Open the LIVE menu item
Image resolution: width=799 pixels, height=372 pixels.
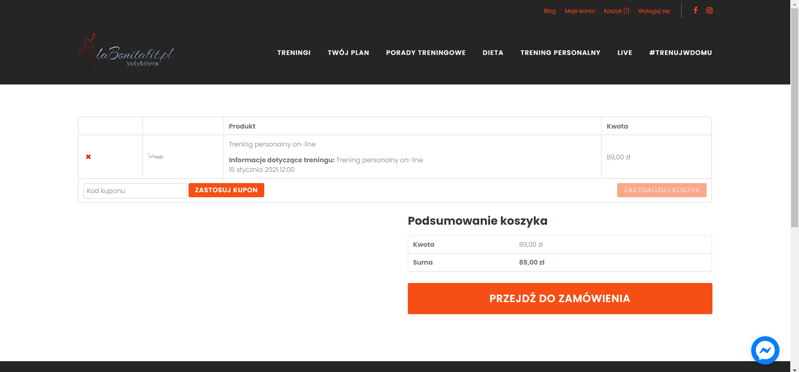tap(625, 53)
